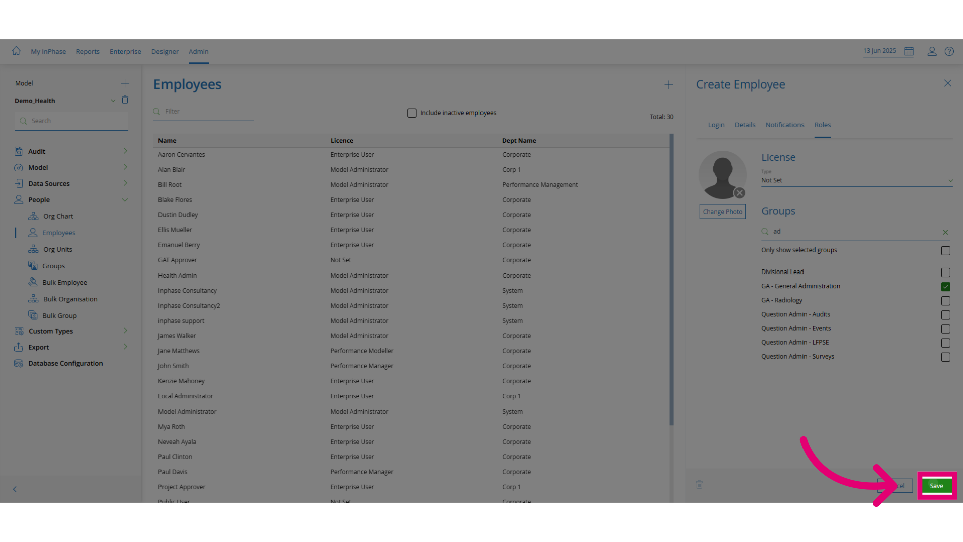Click the employees Filter field
Viewport: 963px width, 542px height.
203,111
